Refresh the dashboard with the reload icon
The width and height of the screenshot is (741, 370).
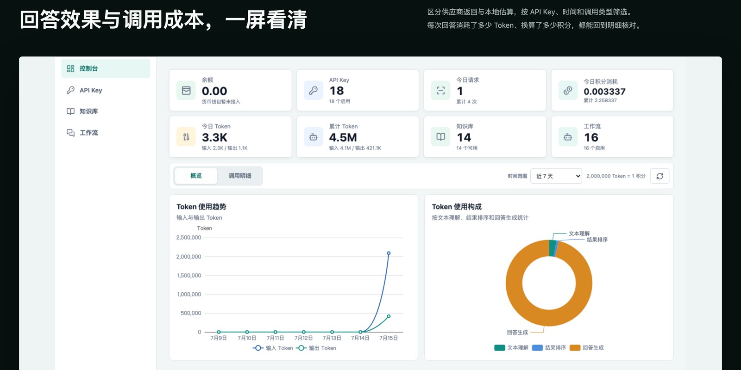659,176
